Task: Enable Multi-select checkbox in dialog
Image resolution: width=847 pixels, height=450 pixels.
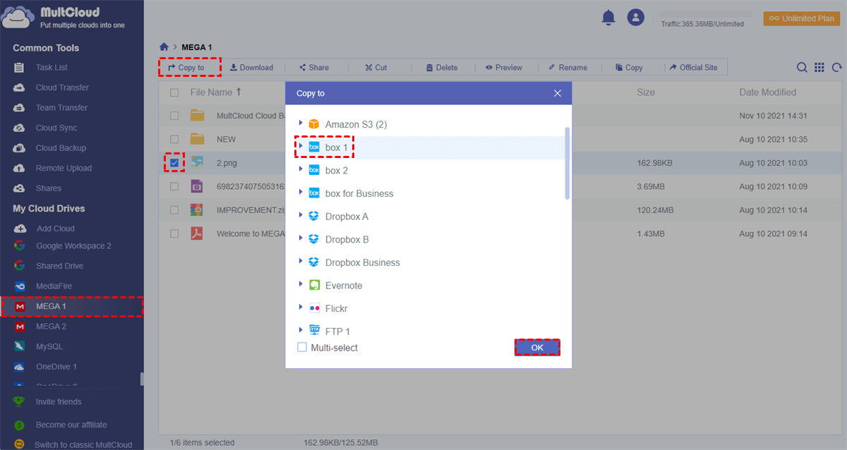Action: click(x=302, y=348)
